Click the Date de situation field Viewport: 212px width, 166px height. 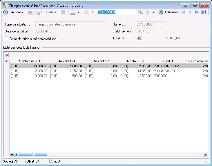click(x=46, y=31)
